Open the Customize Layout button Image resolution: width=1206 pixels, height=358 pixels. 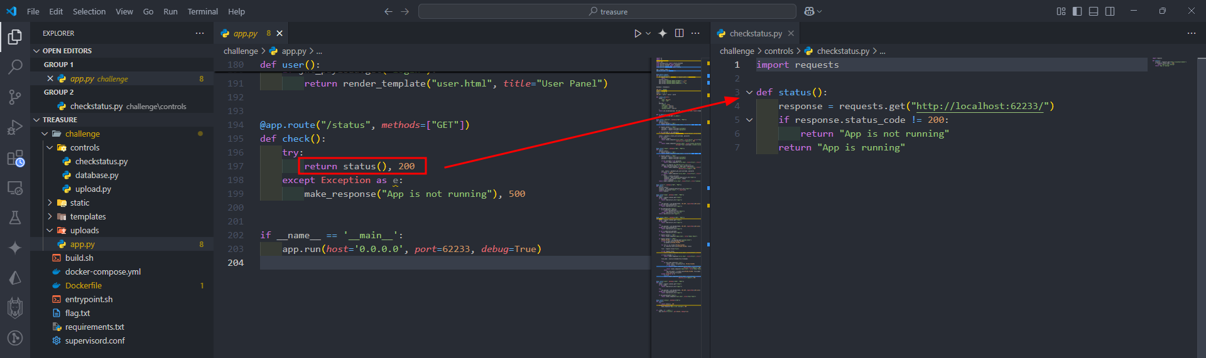pos(1061,11)
